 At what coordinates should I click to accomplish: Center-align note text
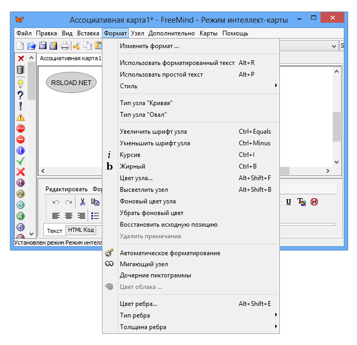(69, 216)
